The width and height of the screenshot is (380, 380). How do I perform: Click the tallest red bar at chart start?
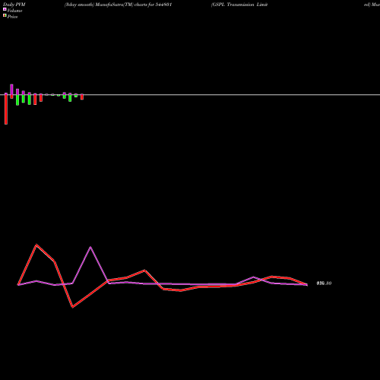click(6, 109)
